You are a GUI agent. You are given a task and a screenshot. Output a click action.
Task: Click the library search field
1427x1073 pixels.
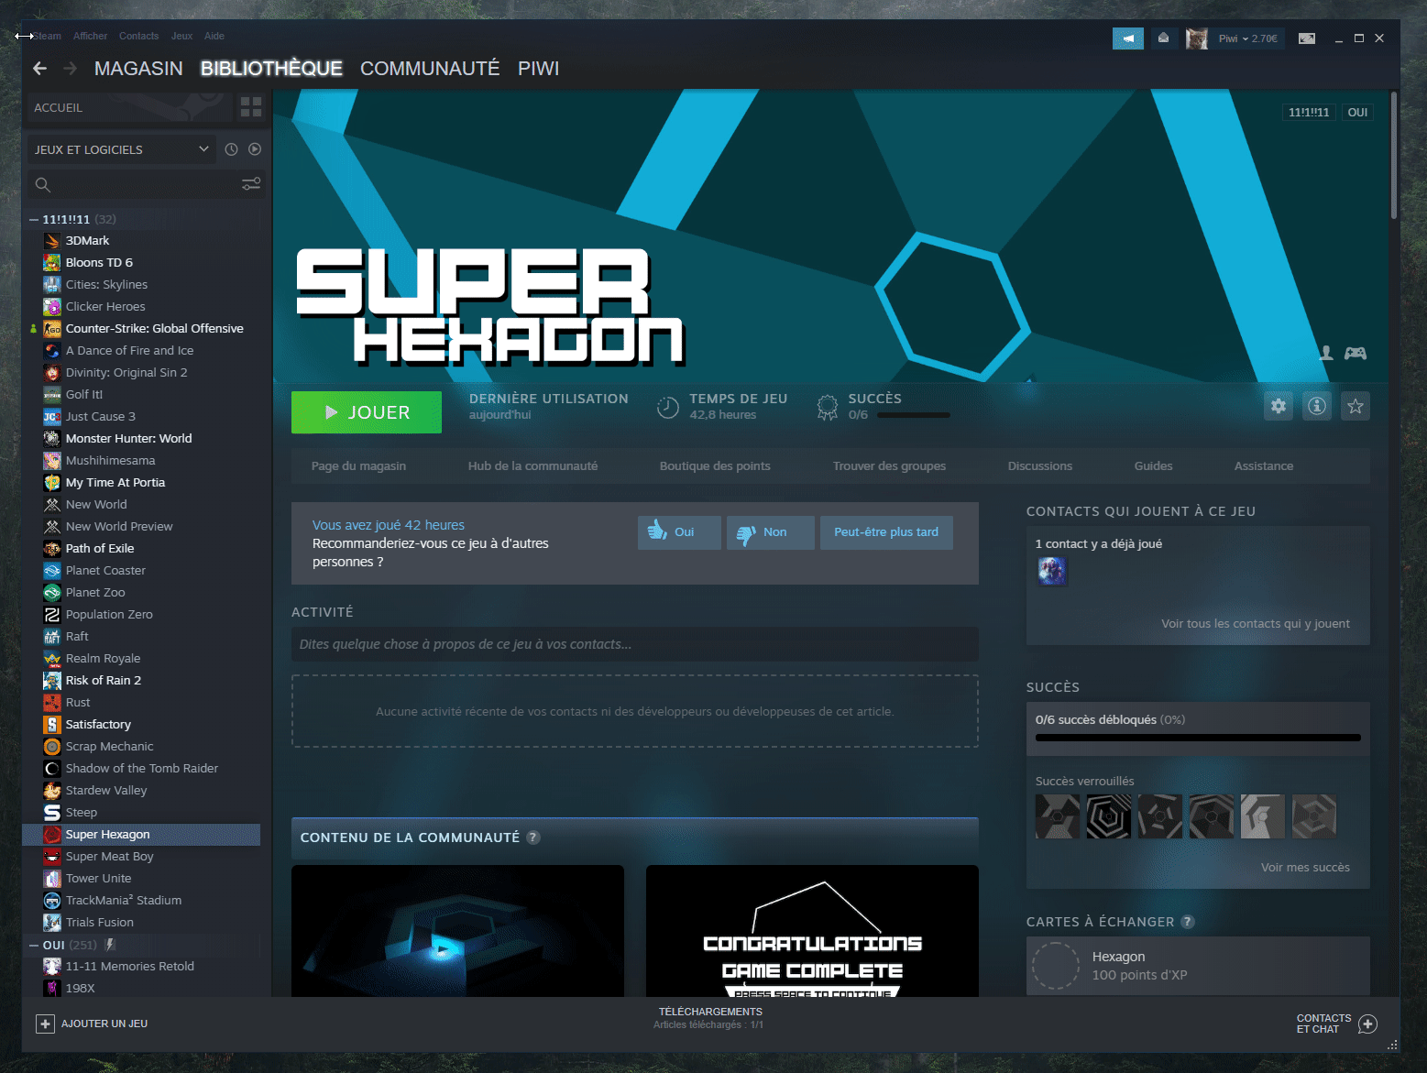click(x=147, y=184)
